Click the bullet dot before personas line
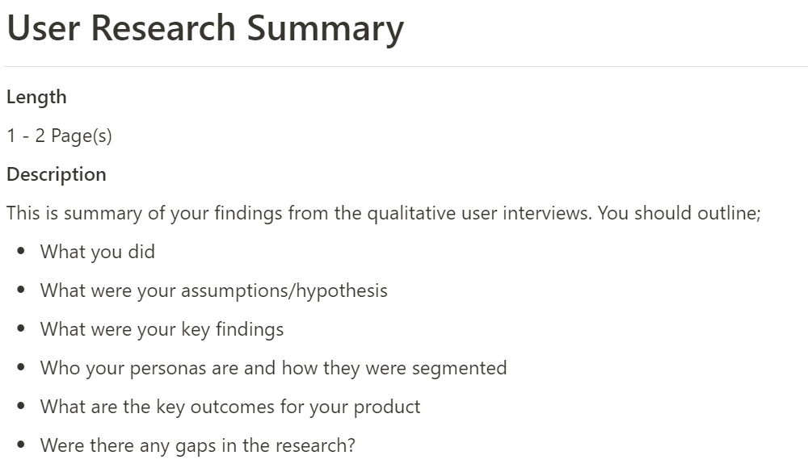Screen dimensions: 808x468 21,366
